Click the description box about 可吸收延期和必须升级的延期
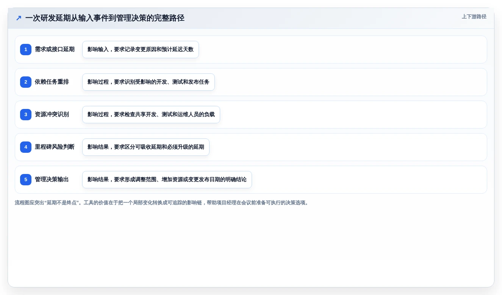The image size is (502, 295). point(146,147)
